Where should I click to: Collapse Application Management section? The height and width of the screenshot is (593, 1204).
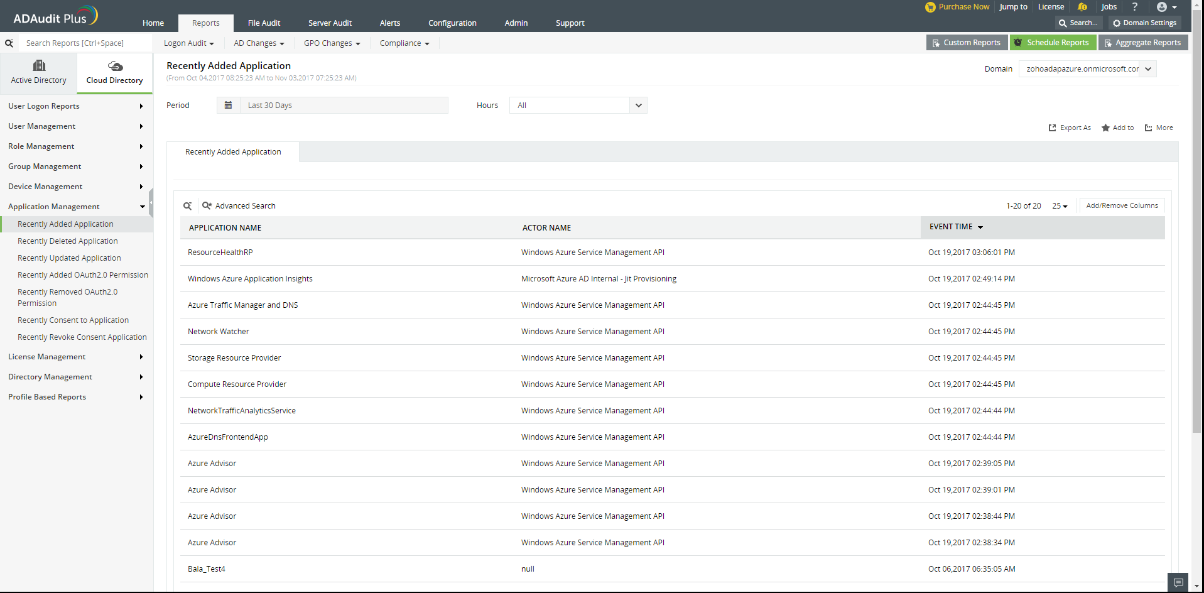click(76, 207)
